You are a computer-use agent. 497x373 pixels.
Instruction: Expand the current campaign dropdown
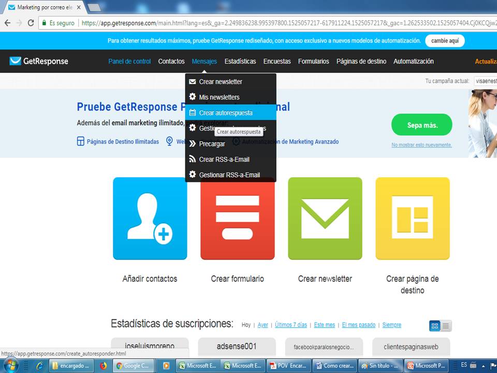(x=485, y=81)
